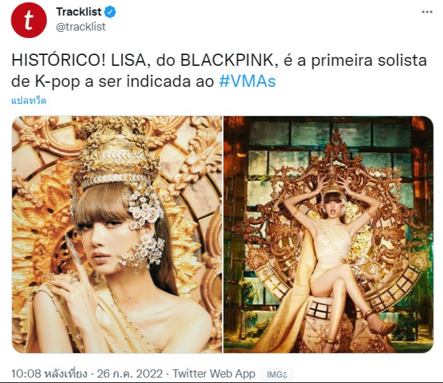Image resolution: width=443 pixels, height=383 pixels.
Task: Click the word HISTÓRICO! in the tweet
Action: click(58, 60)
